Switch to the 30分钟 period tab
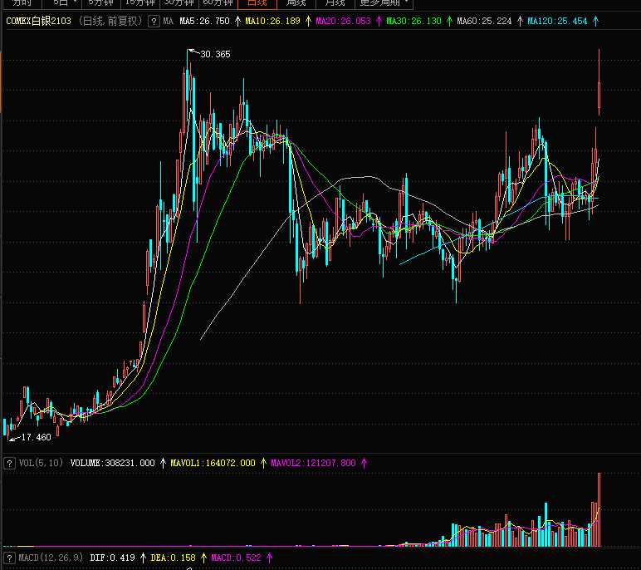 coord(179,3)
